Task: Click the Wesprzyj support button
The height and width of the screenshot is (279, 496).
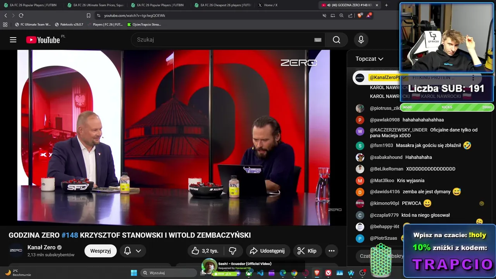Action: (x=100, y=251)
